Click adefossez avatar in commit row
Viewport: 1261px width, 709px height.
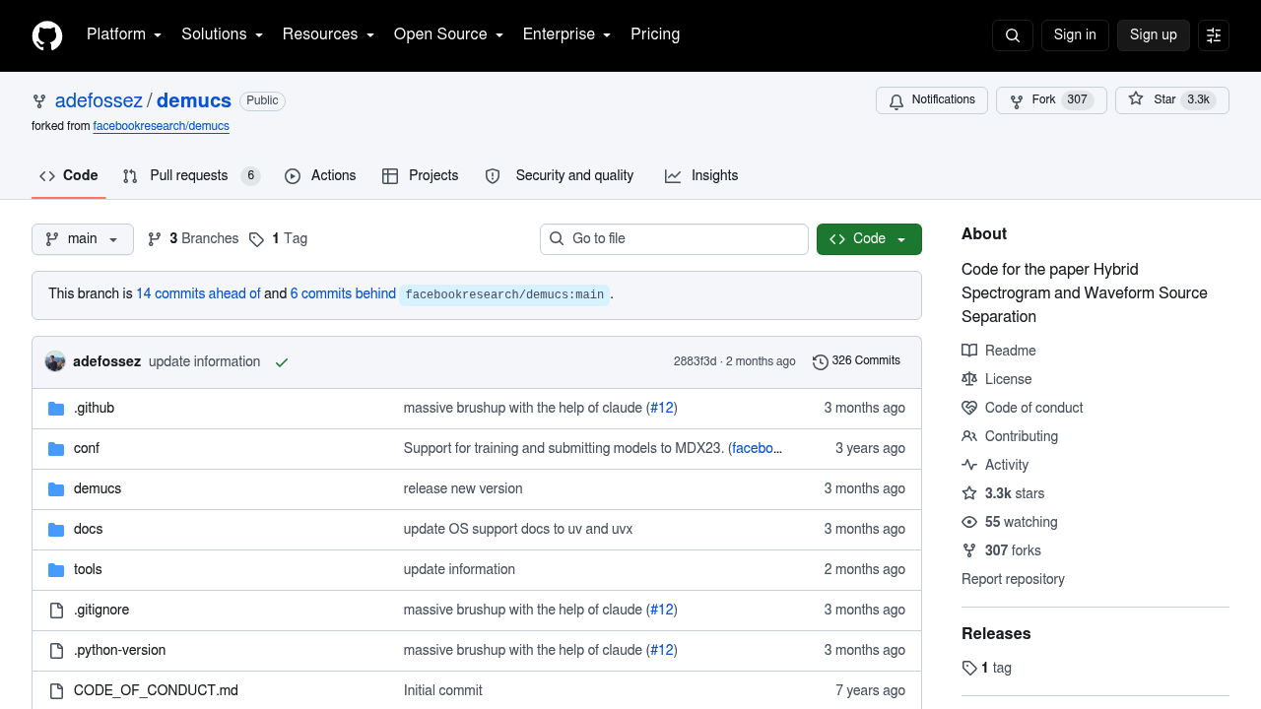55,361
